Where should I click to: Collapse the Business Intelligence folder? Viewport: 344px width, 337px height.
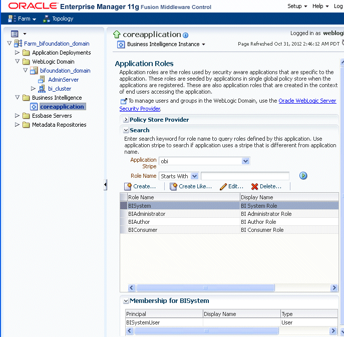point(18,97)
